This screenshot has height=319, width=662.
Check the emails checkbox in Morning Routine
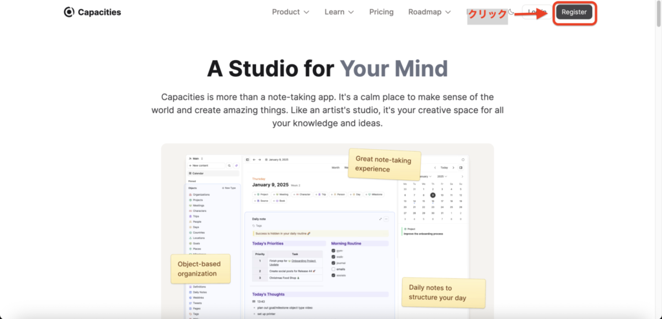334,269
